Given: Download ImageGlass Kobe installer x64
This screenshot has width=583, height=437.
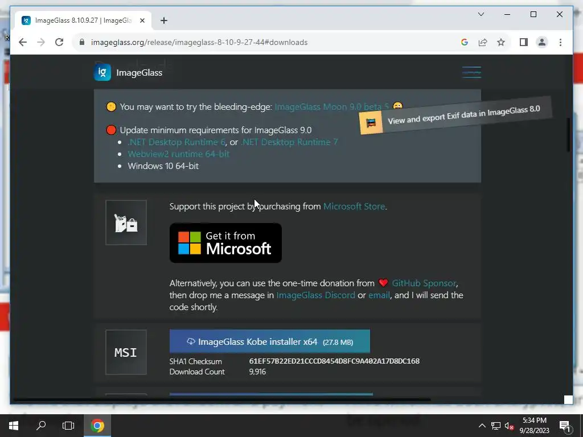Looking at the screenshot, I should (269, 341).
